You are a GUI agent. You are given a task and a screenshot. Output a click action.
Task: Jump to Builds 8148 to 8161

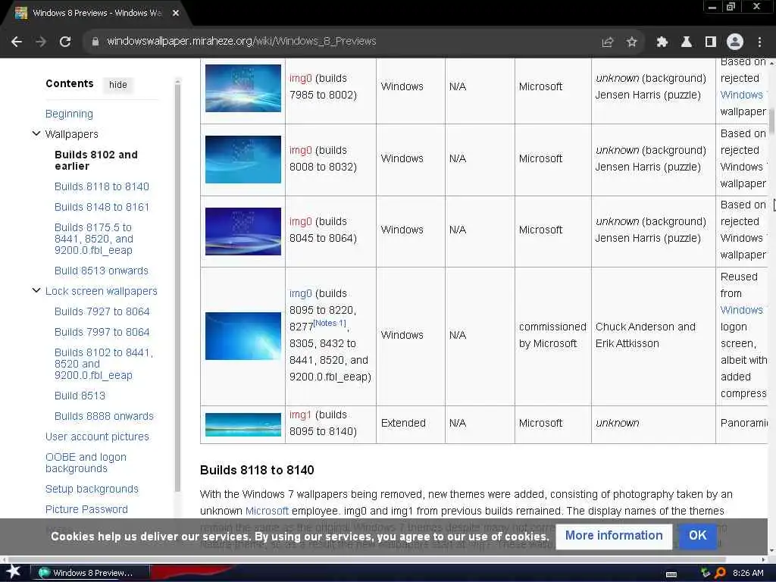(102, 207)
